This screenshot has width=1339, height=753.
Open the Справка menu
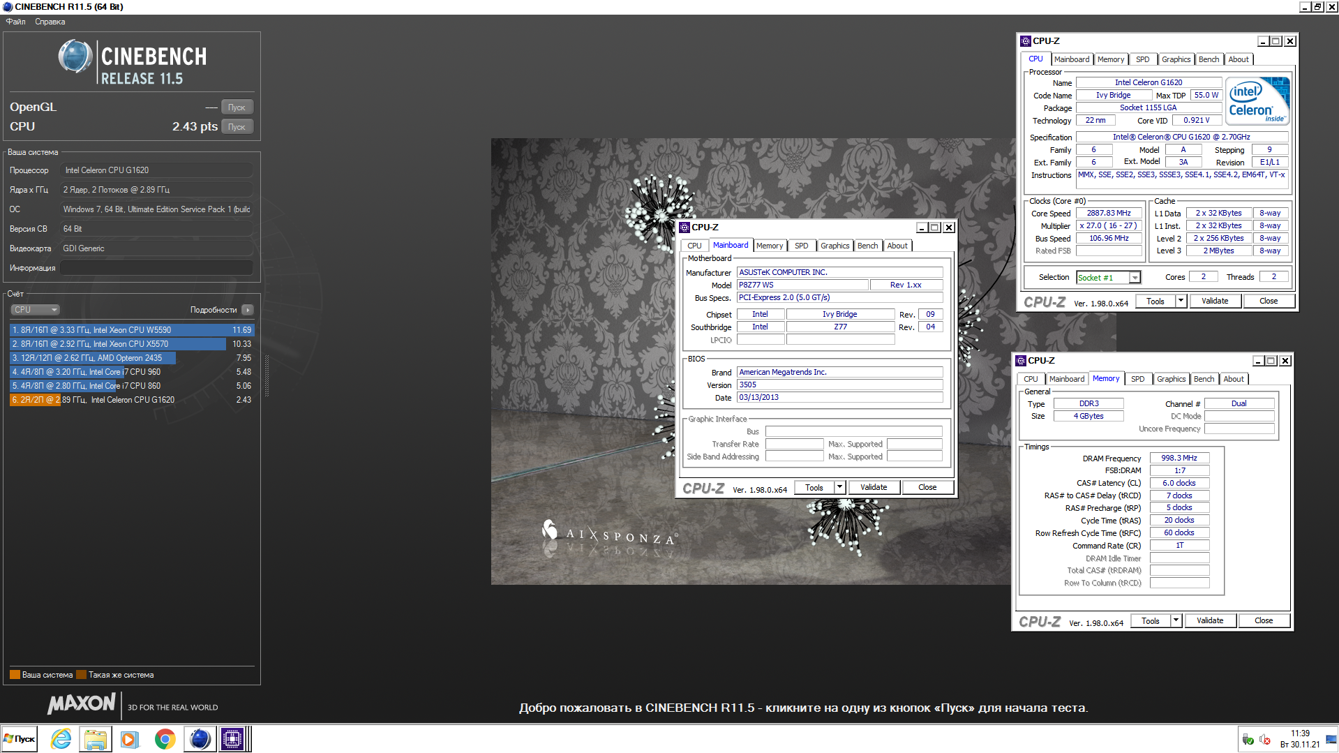coord(50,22)
